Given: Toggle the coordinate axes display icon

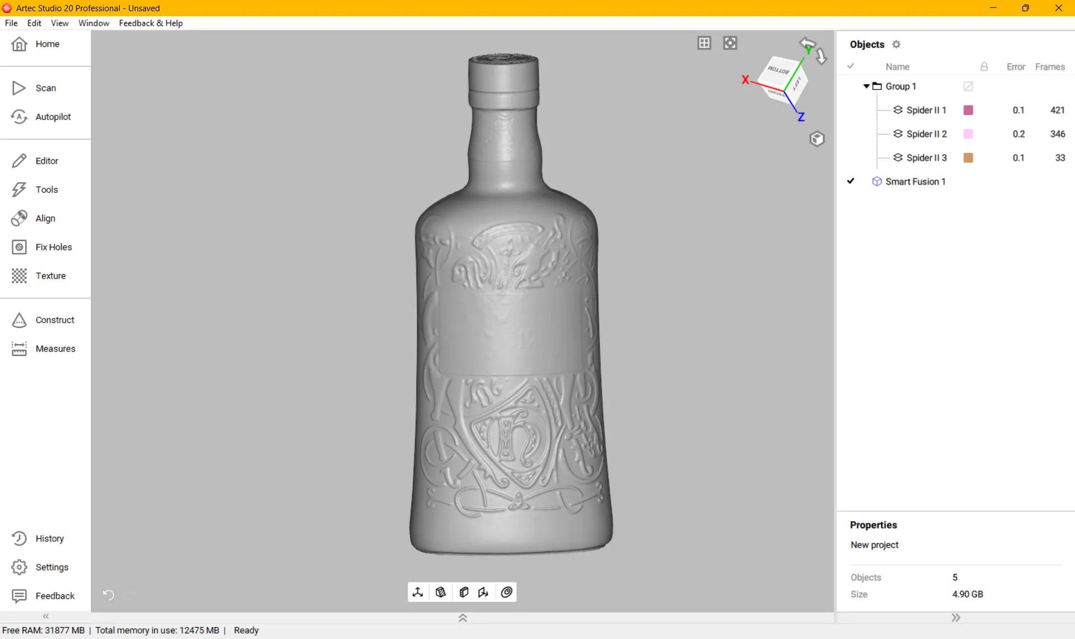Looking at the screenshot, I should (418, 592).
